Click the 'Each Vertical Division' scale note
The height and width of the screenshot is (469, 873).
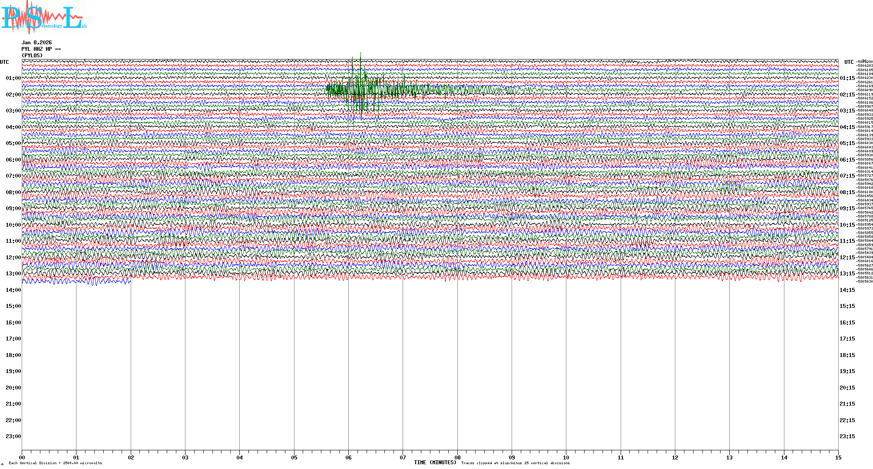coord(55,463)
